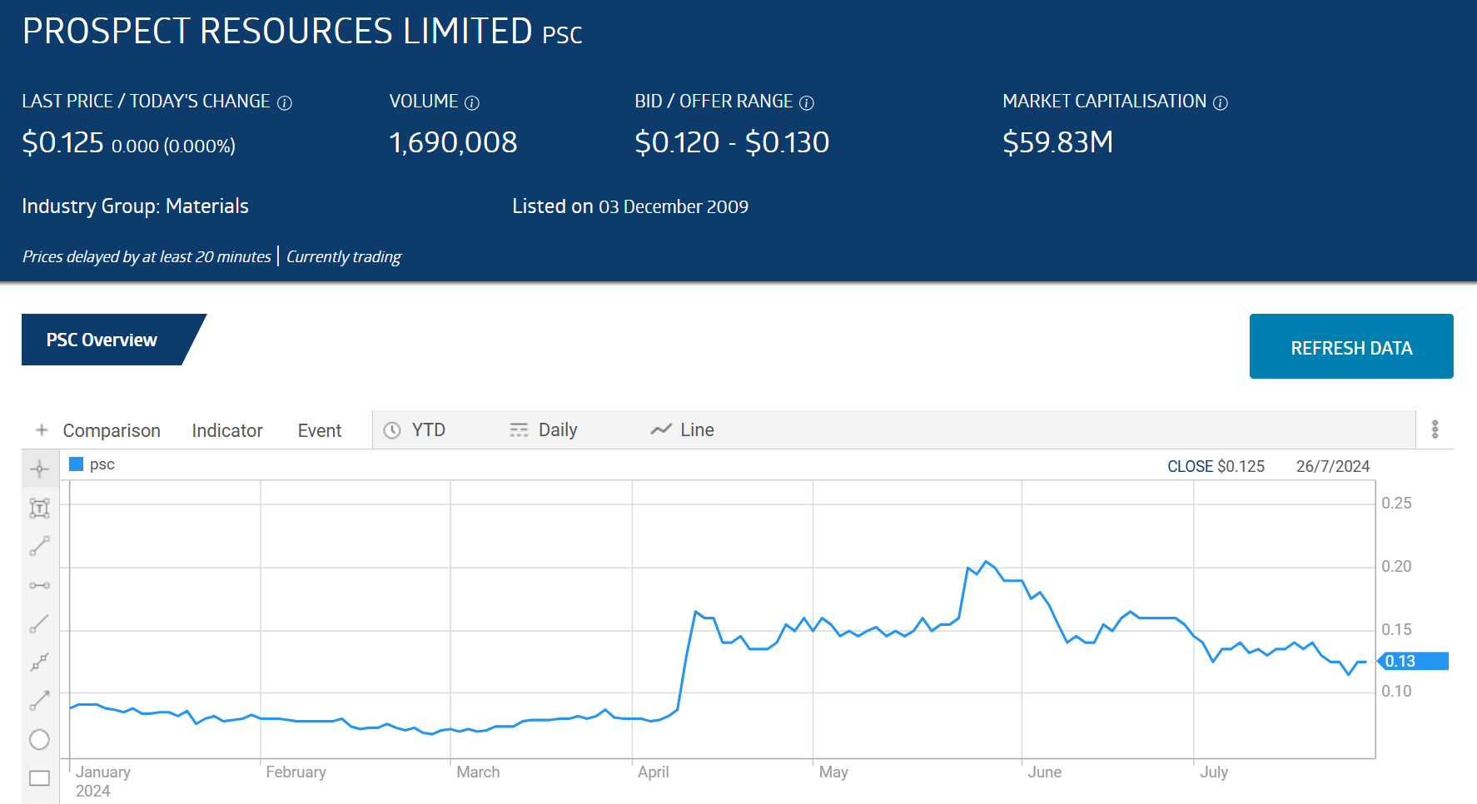
Task: Click the Listed on 03 December 2009 text
Action: [630, 206]
